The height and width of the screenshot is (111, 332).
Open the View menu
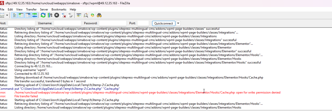click(x=19, y=9)
